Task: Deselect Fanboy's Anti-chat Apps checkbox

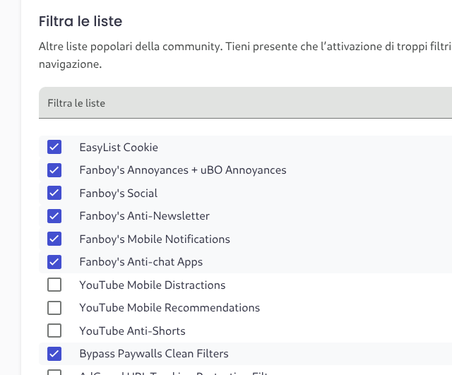Action: click(x=54, y=262)
